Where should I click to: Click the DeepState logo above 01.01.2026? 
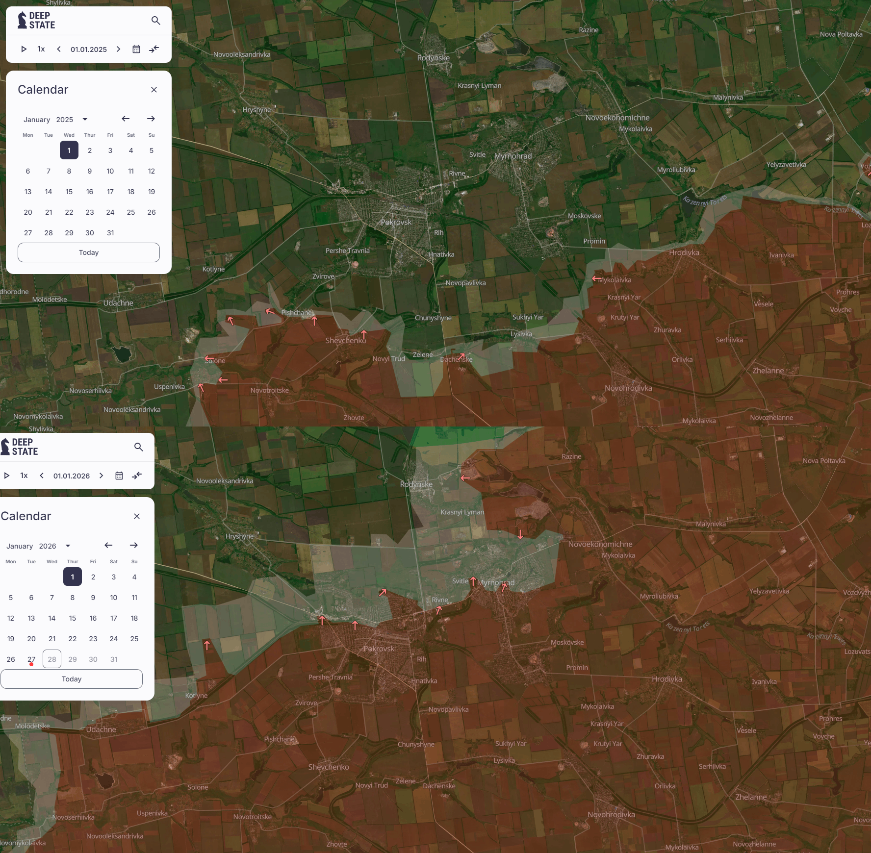[x=20, y=447]
